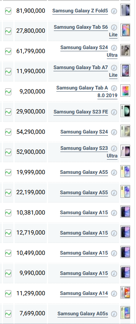Viewport: 136px width, 324px height.
Task: Click info icon beside Galaxy S23 Ultra
Action: (x=114, y=149)
